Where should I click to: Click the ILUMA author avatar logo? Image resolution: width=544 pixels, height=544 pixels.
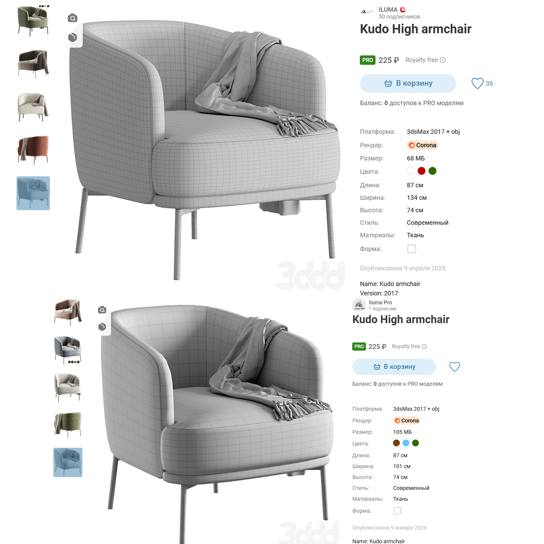tap(367, 12)
